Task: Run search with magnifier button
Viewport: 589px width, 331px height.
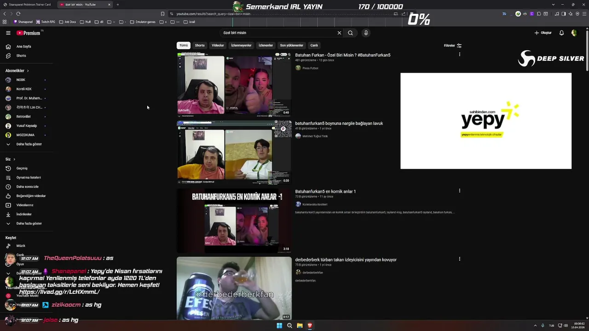Action: point(350,33)
